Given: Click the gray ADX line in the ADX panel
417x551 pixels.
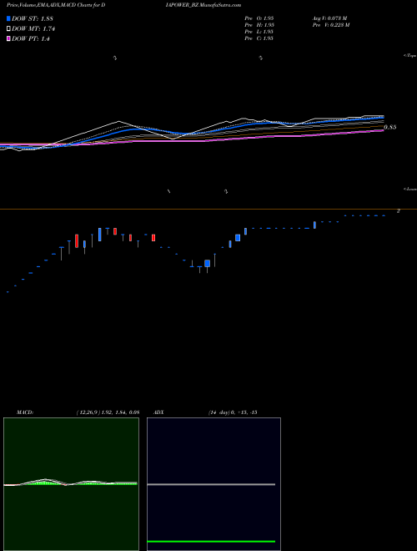Looking at the screenshot, I should (211, 484).
